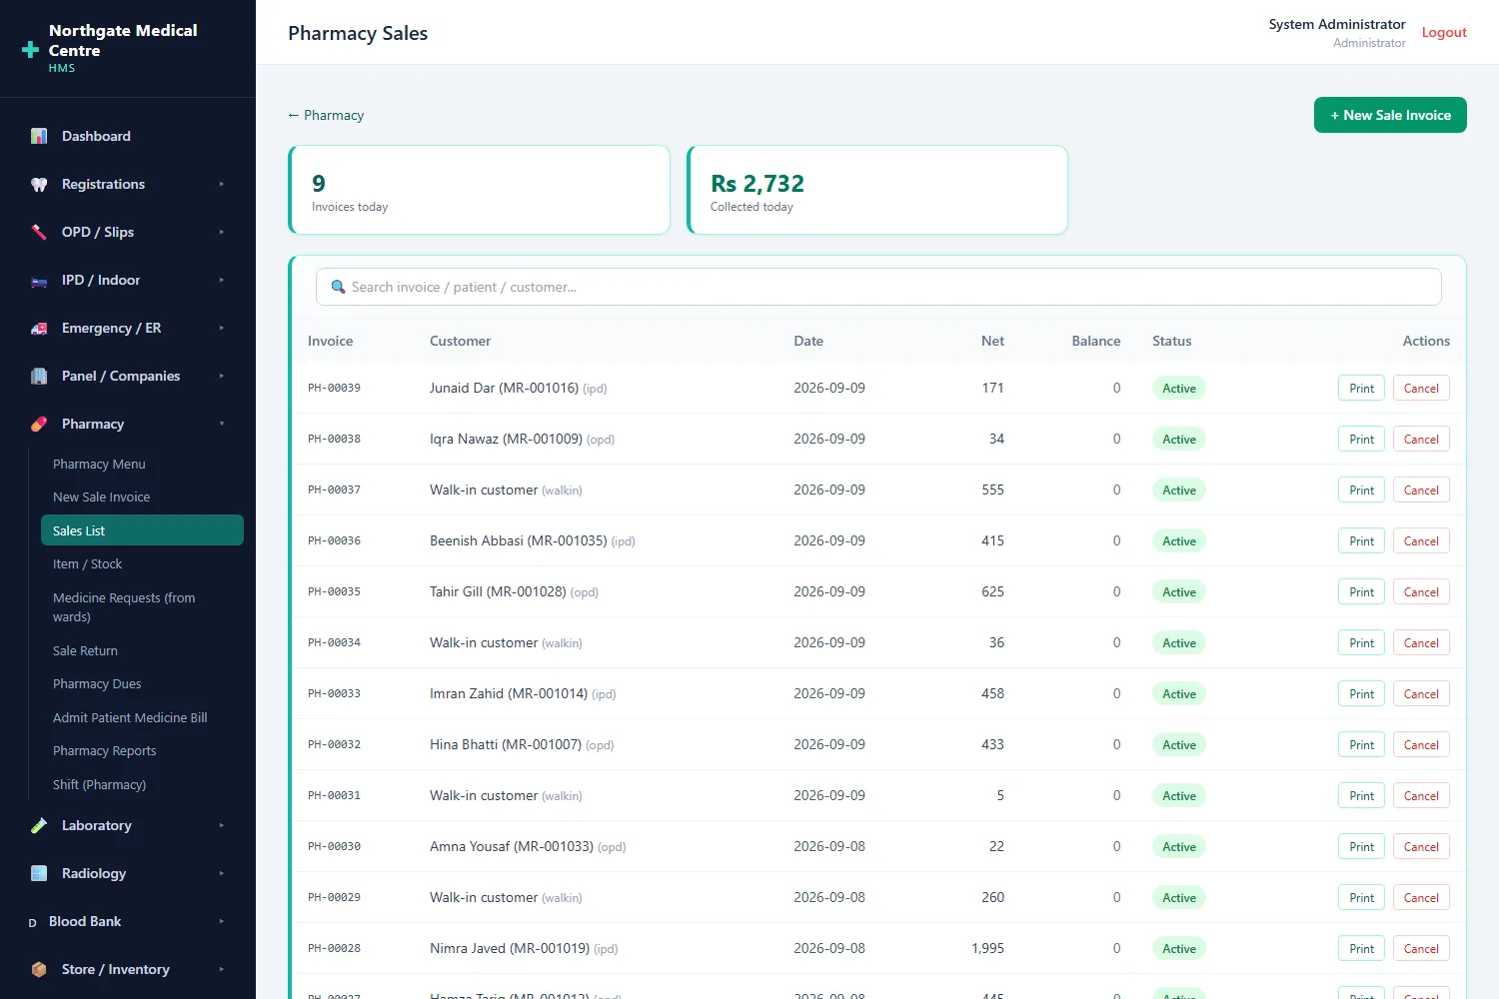Collapse the Pharmacy submenu arrow
This screenshot has height=999, width=1499.
tap(222, 424)
